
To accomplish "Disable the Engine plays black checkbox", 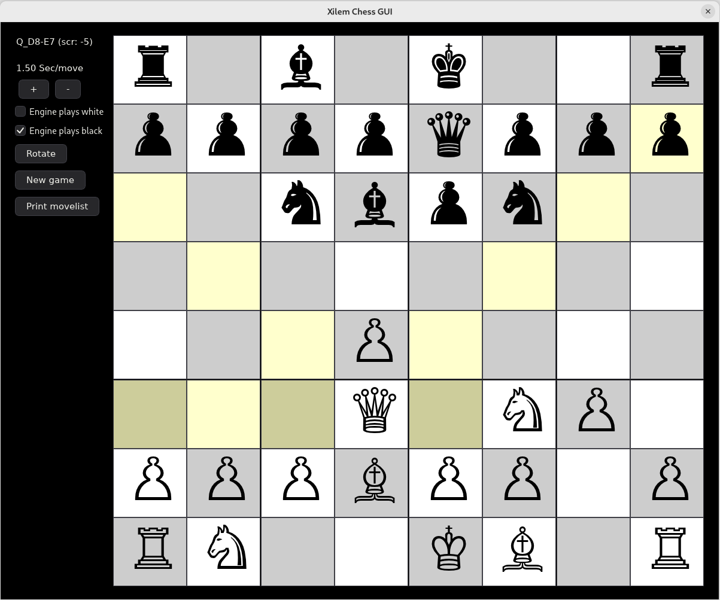I will tap(21, 131).
